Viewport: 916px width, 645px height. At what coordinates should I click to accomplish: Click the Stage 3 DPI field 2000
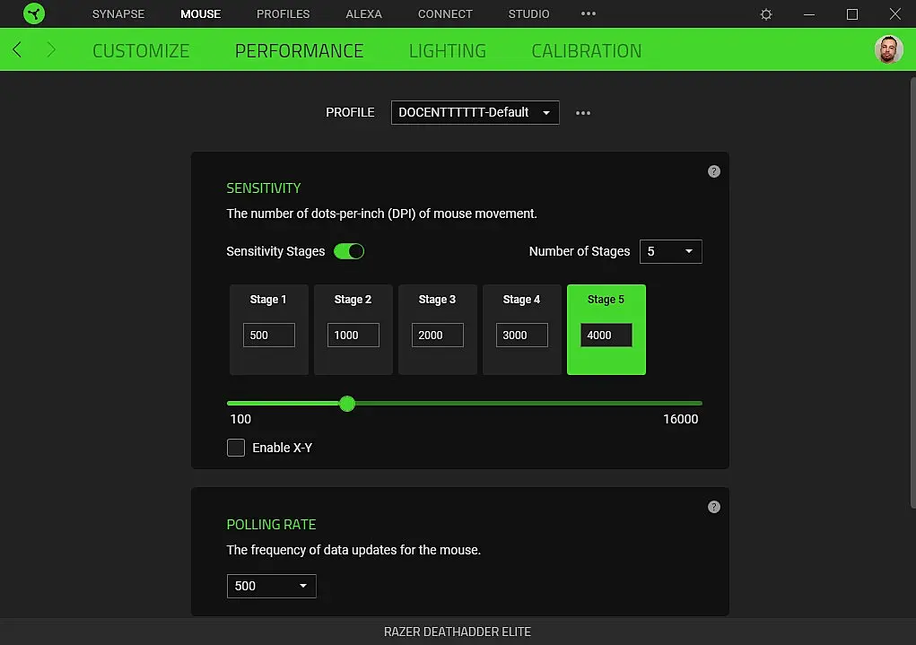tap(438, 335)
